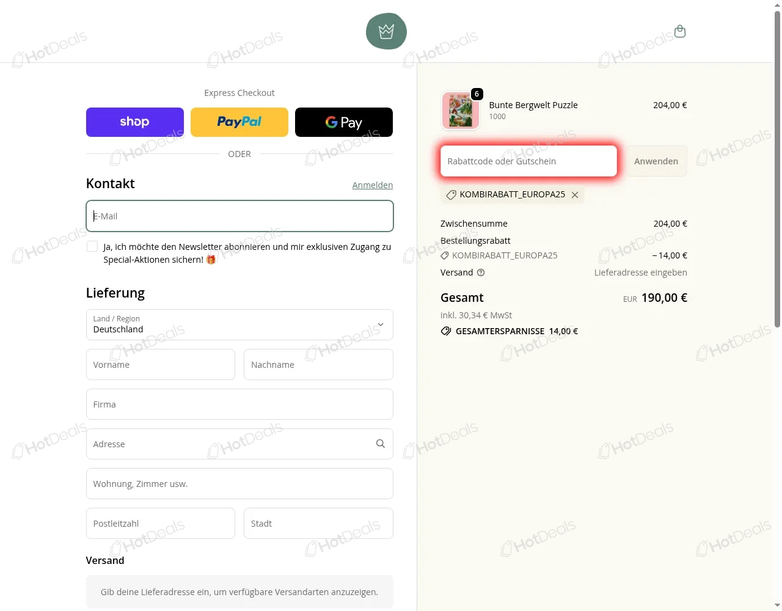Viewport: 782px width, 611px height.
Task: Click the page vertical scrollbar
Action: 777,168
